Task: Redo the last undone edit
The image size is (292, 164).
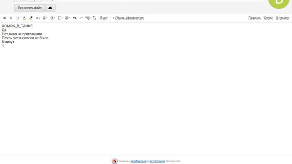Action: point(81,18)
